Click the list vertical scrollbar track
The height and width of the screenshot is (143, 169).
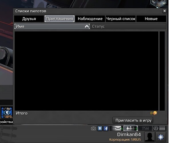162,71
